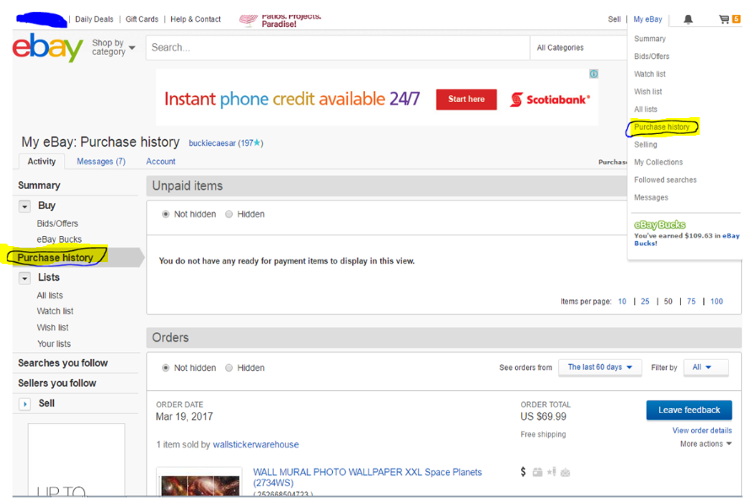Click the eBay Bucks logo in dropdown
The image size is (746, 504).
(x=659, y=224)
